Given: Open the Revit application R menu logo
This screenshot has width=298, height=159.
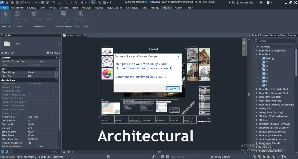Looking at the screenshot, I should 2,2.
